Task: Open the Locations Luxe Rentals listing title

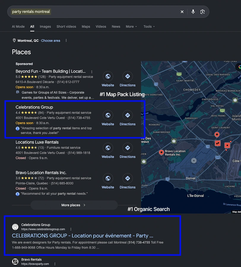Action: (x=37, y=142)
